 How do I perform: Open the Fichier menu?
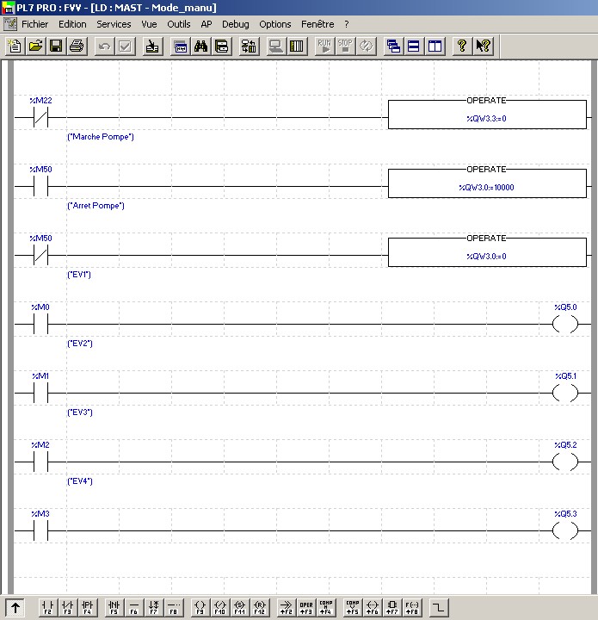coord(34,24)
